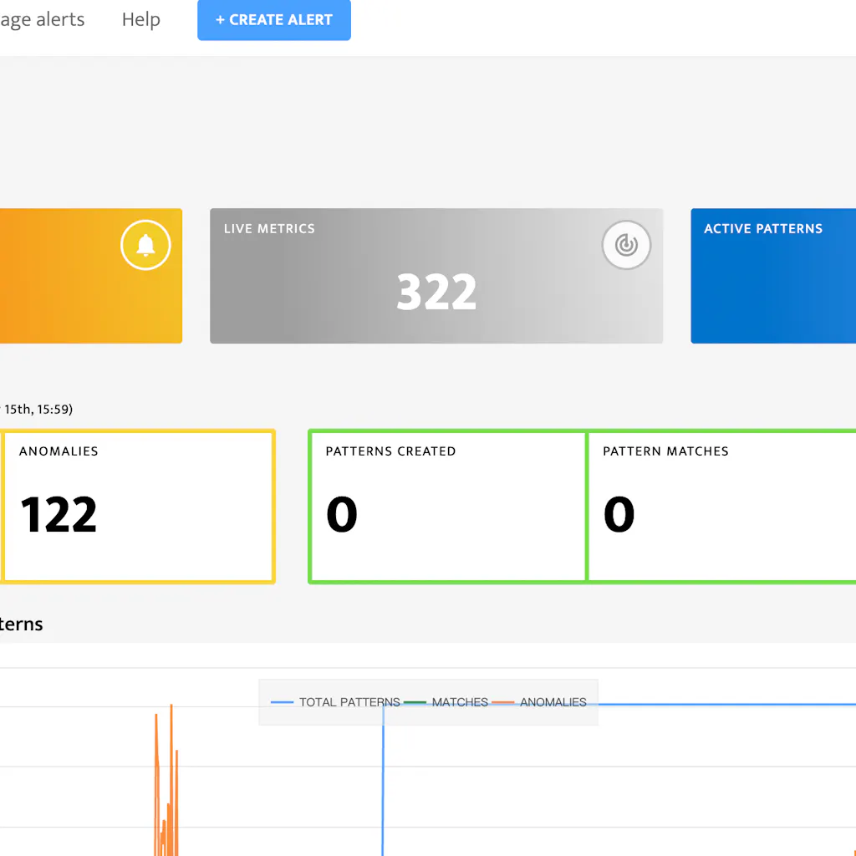Click the bell icon on orange card
The image size is (856, 856).
[x=145, y=246]
